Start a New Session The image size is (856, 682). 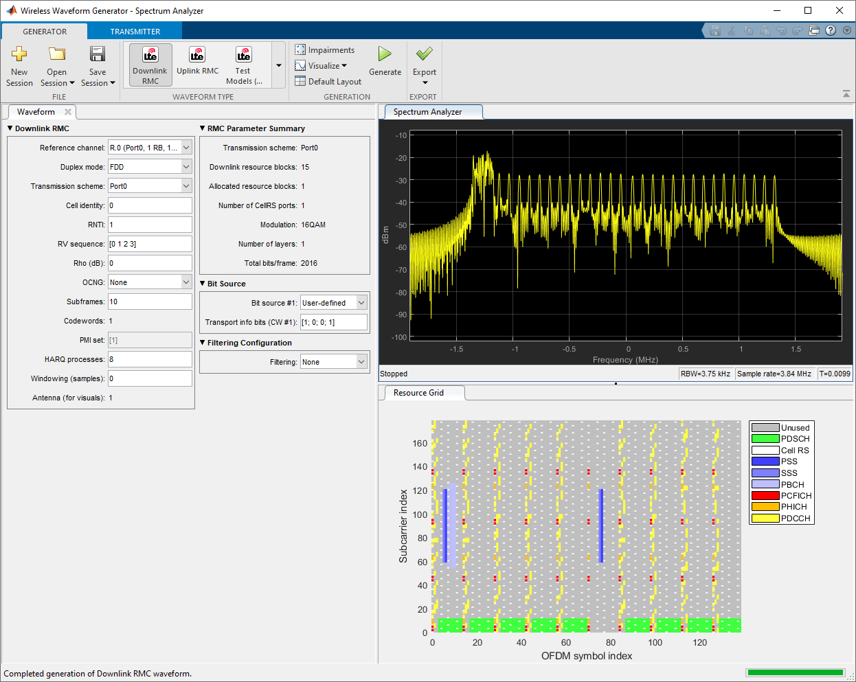[19, 65]
